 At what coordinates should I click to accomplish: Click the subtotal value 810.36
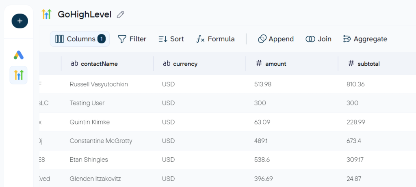click(x=355, y=84)
